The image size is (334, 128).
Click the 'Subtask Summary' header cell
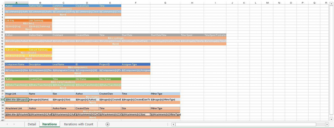coord(40,50)
